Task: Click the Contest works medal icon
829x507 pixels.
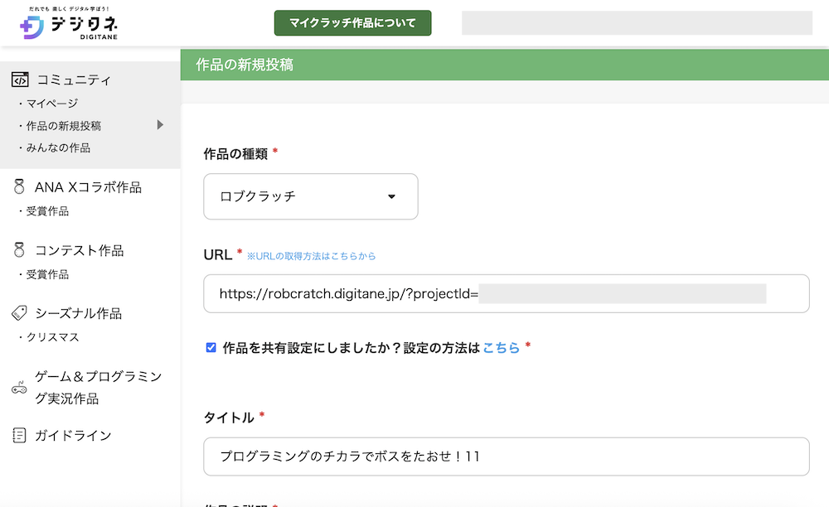Action: point(19,250)
